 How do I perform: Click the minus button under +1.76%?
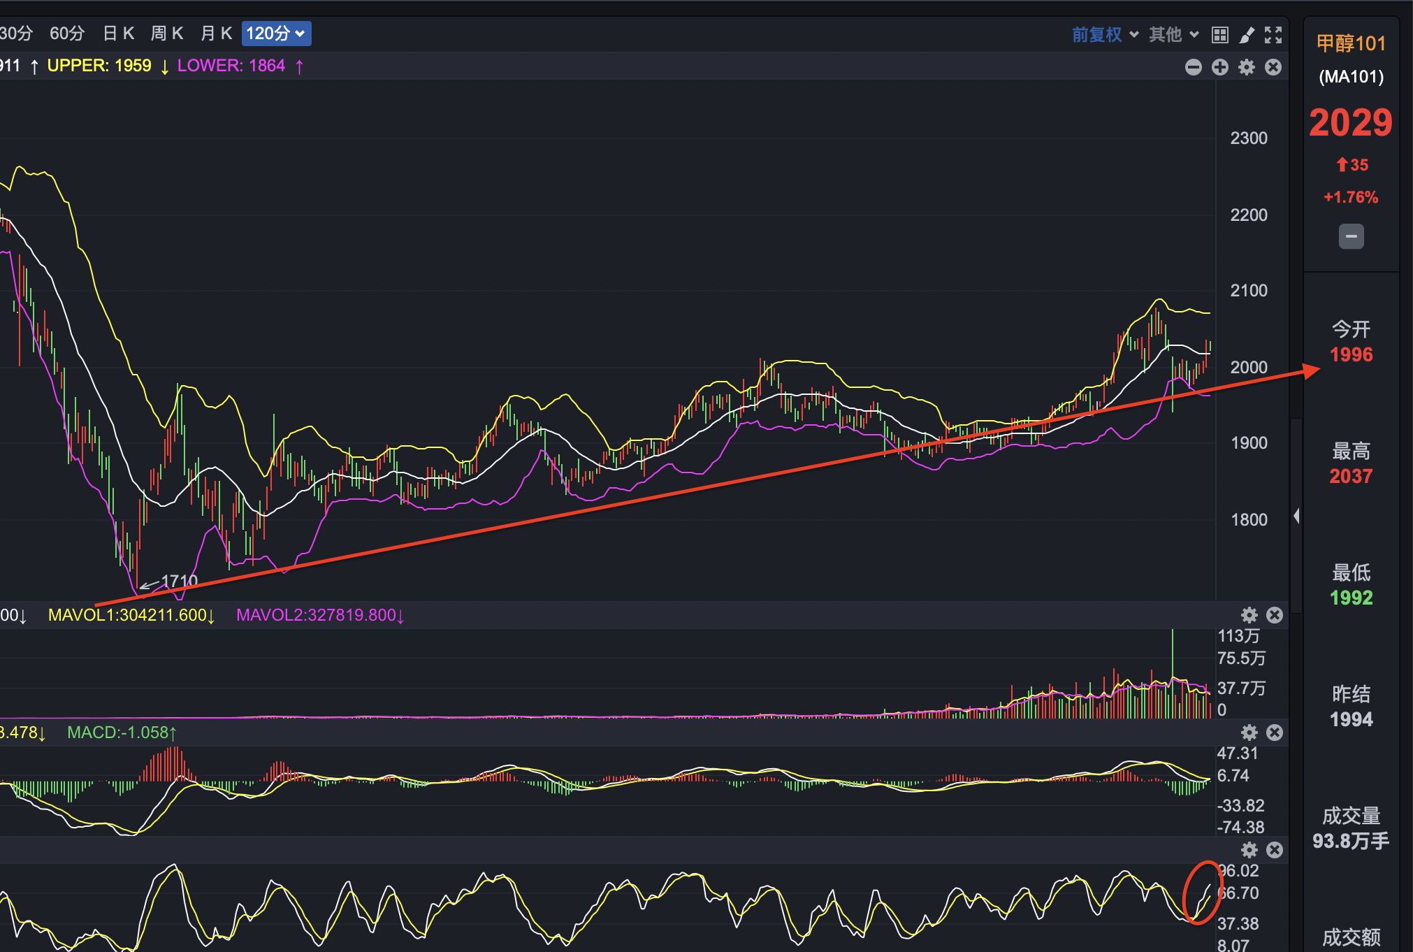pyautogui.click(x=1352, y=236)
